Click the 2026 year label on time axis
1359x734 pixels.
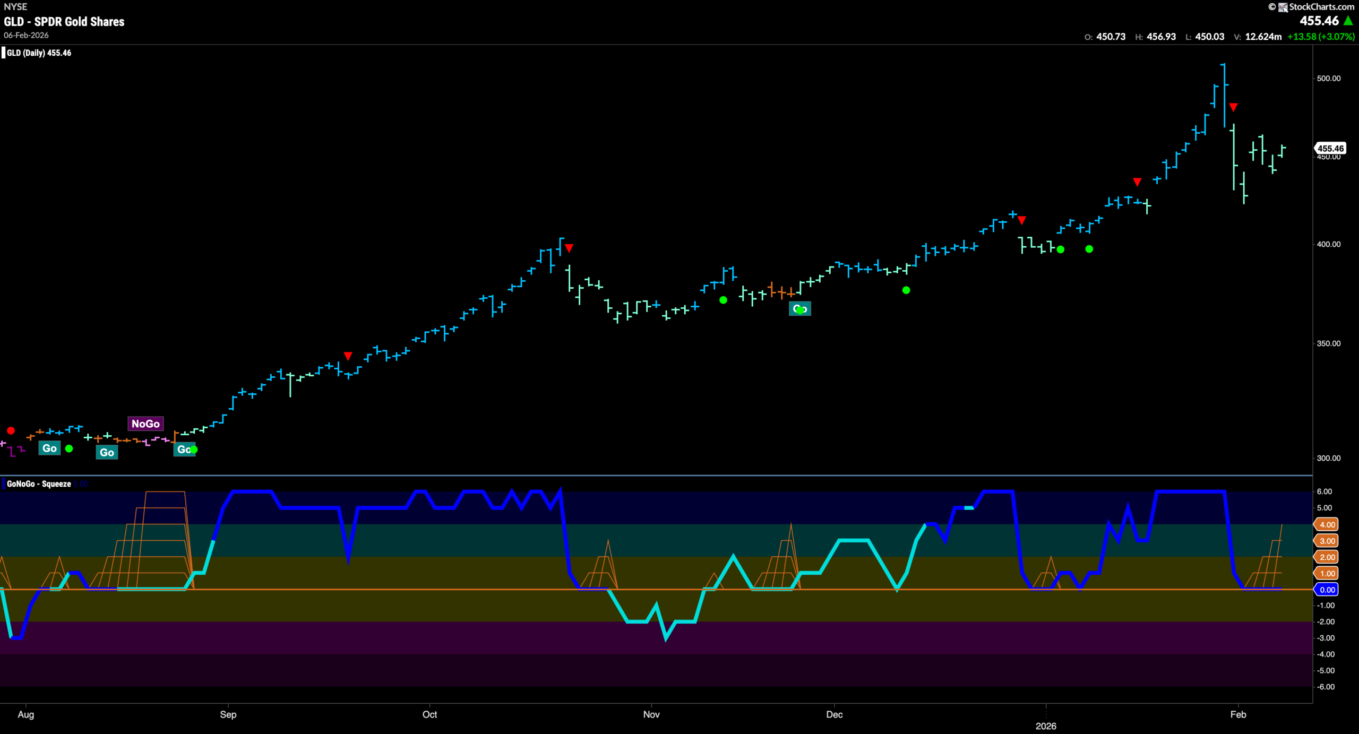pyautogui.click(x=1046, y=726)
